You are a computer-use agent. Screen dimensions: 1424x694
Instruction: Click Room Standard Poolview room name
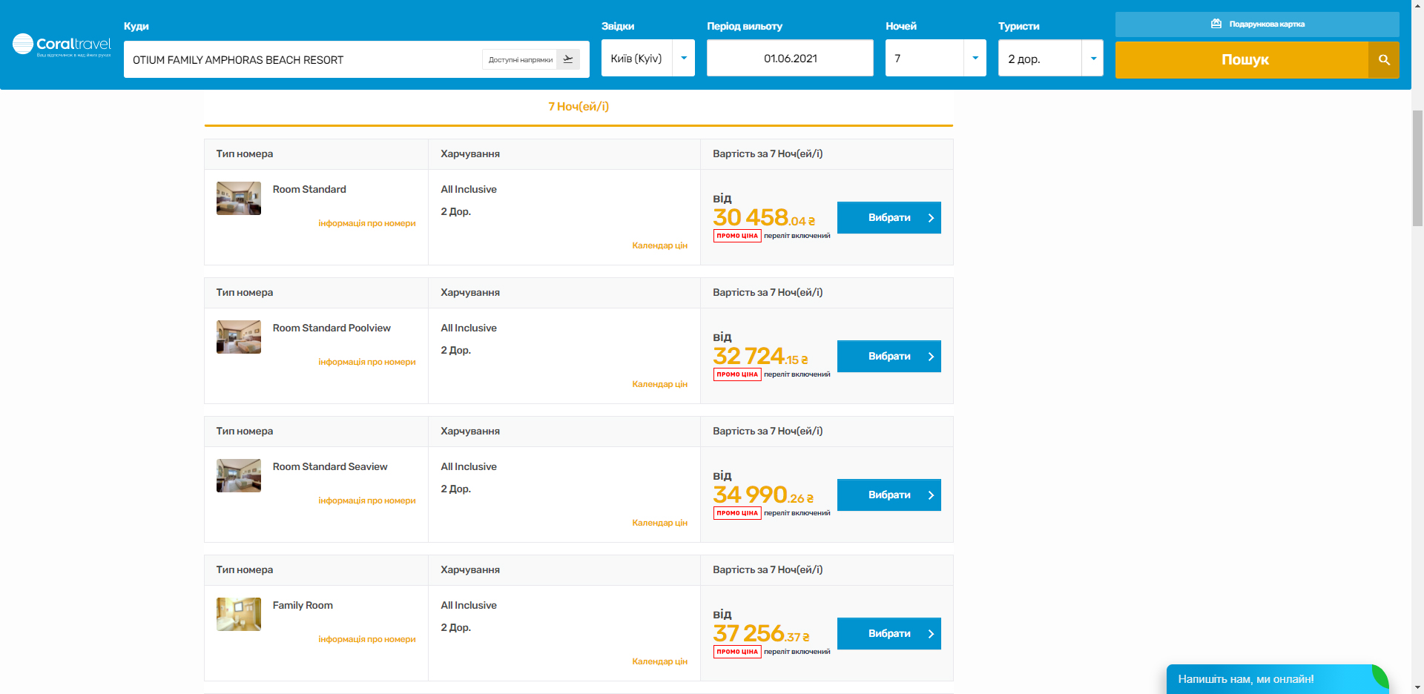tap(332, 328)
